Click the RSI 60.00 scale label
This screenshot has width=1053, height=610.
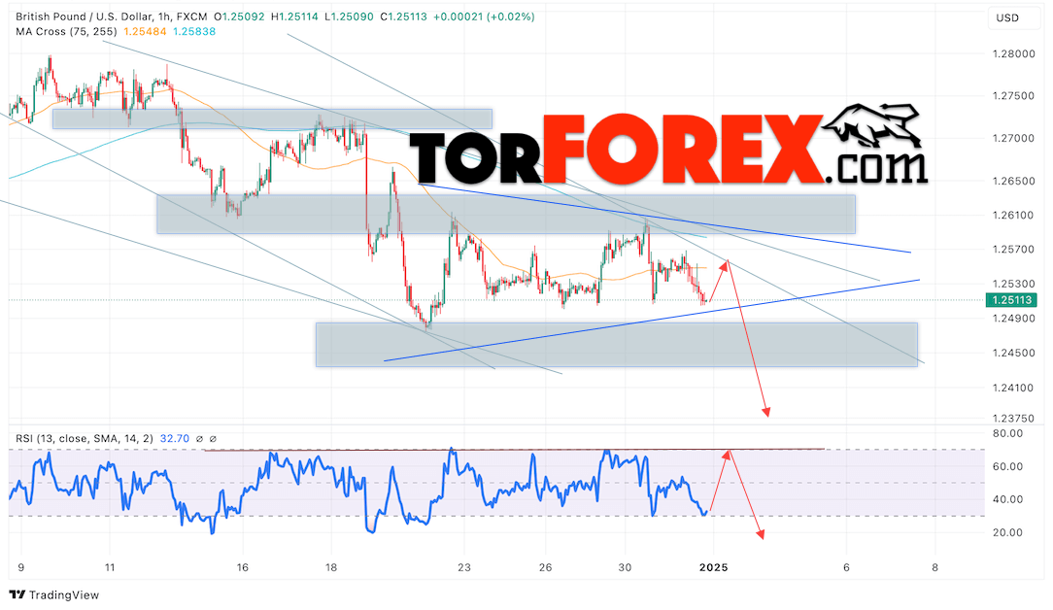pos(1007,466)
